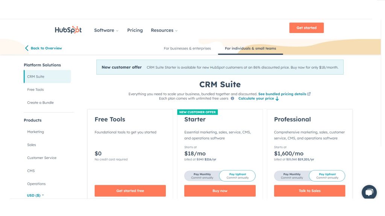The width and height of the screenshot is (385, 216).
Task: Select Pay Monthly for the Starter plan
Action: [202, 176]
